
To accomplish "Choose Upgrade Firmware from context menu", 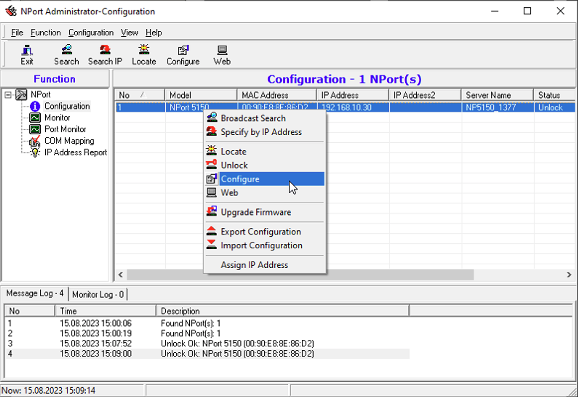I will pyautogui.click(x=256, y=212).
